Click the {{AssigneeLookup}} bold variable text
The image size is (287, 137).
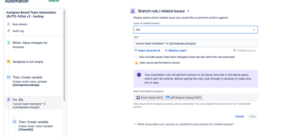[26, 85]
